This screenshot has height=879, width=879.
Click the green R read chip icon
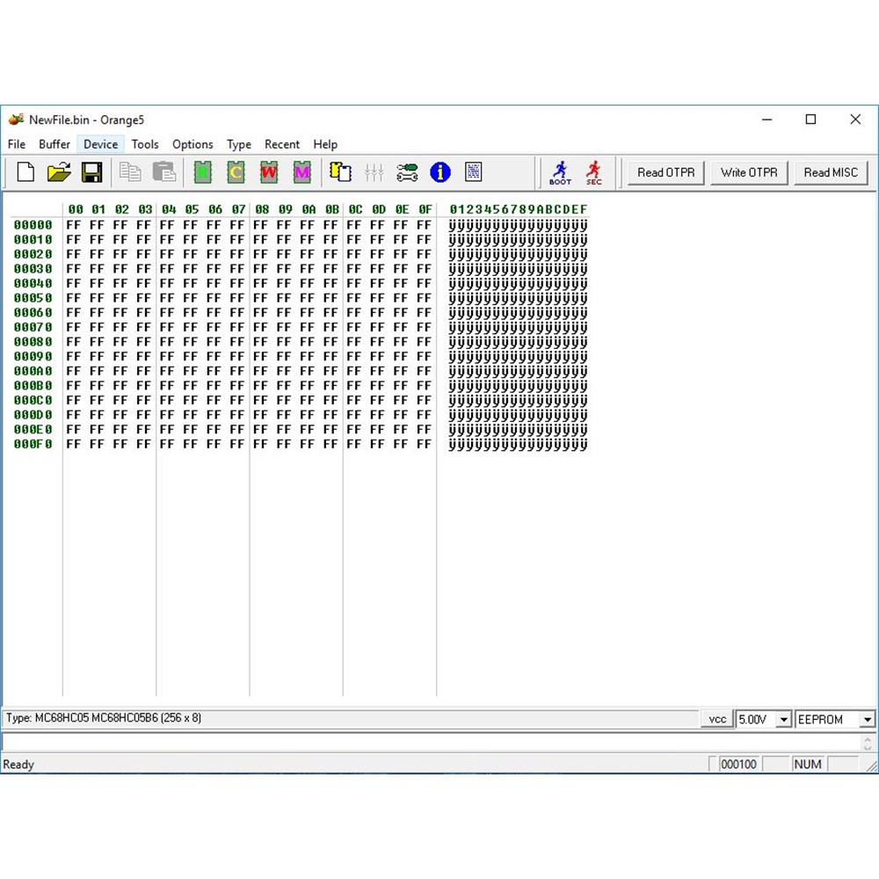click(202, 172)
